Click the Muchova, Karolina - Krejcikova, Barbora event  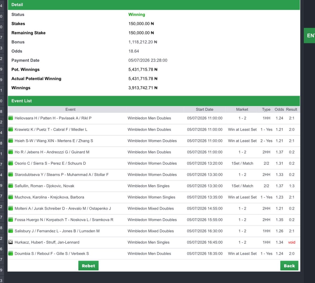(x=49, y=197)
